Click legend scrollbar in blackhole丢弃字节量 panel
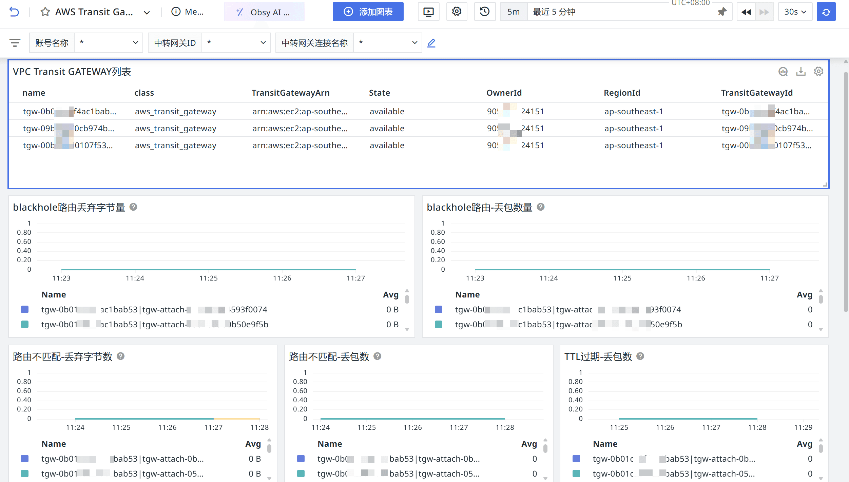Image resolution: width=849 pixels, height=482 pixels. click(x=407, y=300)
